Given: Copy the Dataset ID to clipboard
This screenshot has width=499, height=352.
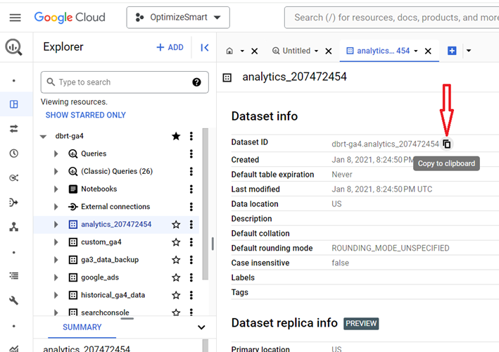Looking at the screenshot, I should pyautogui.click(x=447, y=144).
